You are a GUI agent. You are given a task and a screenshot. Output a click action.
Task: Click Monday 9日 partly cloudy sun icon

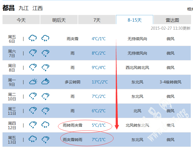[x=33, y=82]
